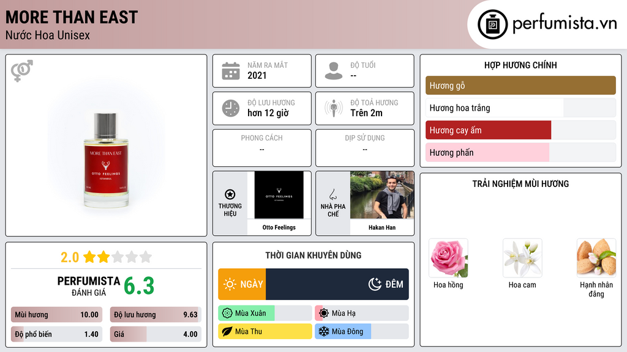
Task: Click the moon icon beside Đêm
Action: (375, 284)
